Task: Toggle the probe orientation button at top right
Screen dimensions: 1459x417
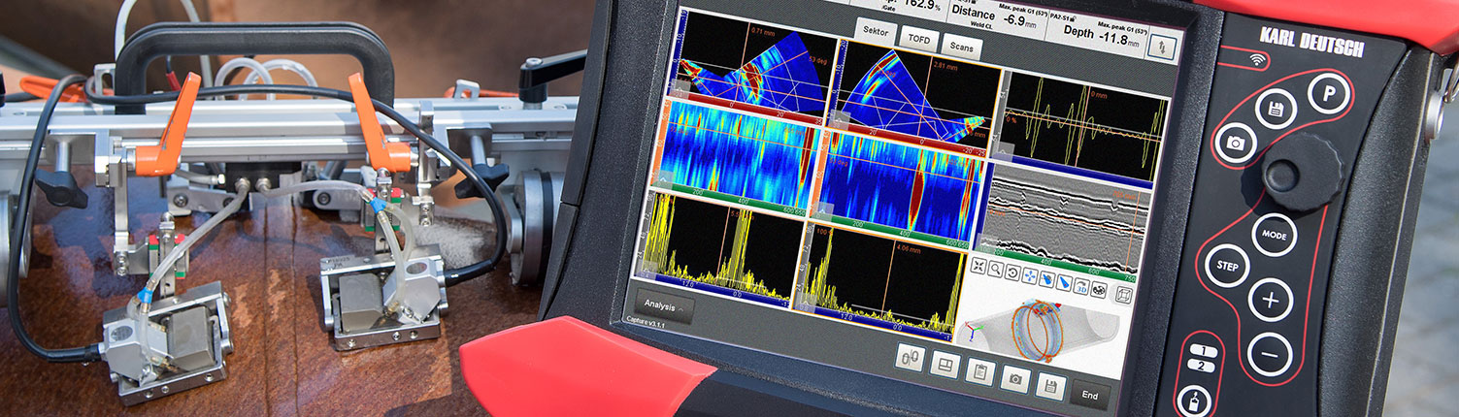Action: pos(1165,47)
